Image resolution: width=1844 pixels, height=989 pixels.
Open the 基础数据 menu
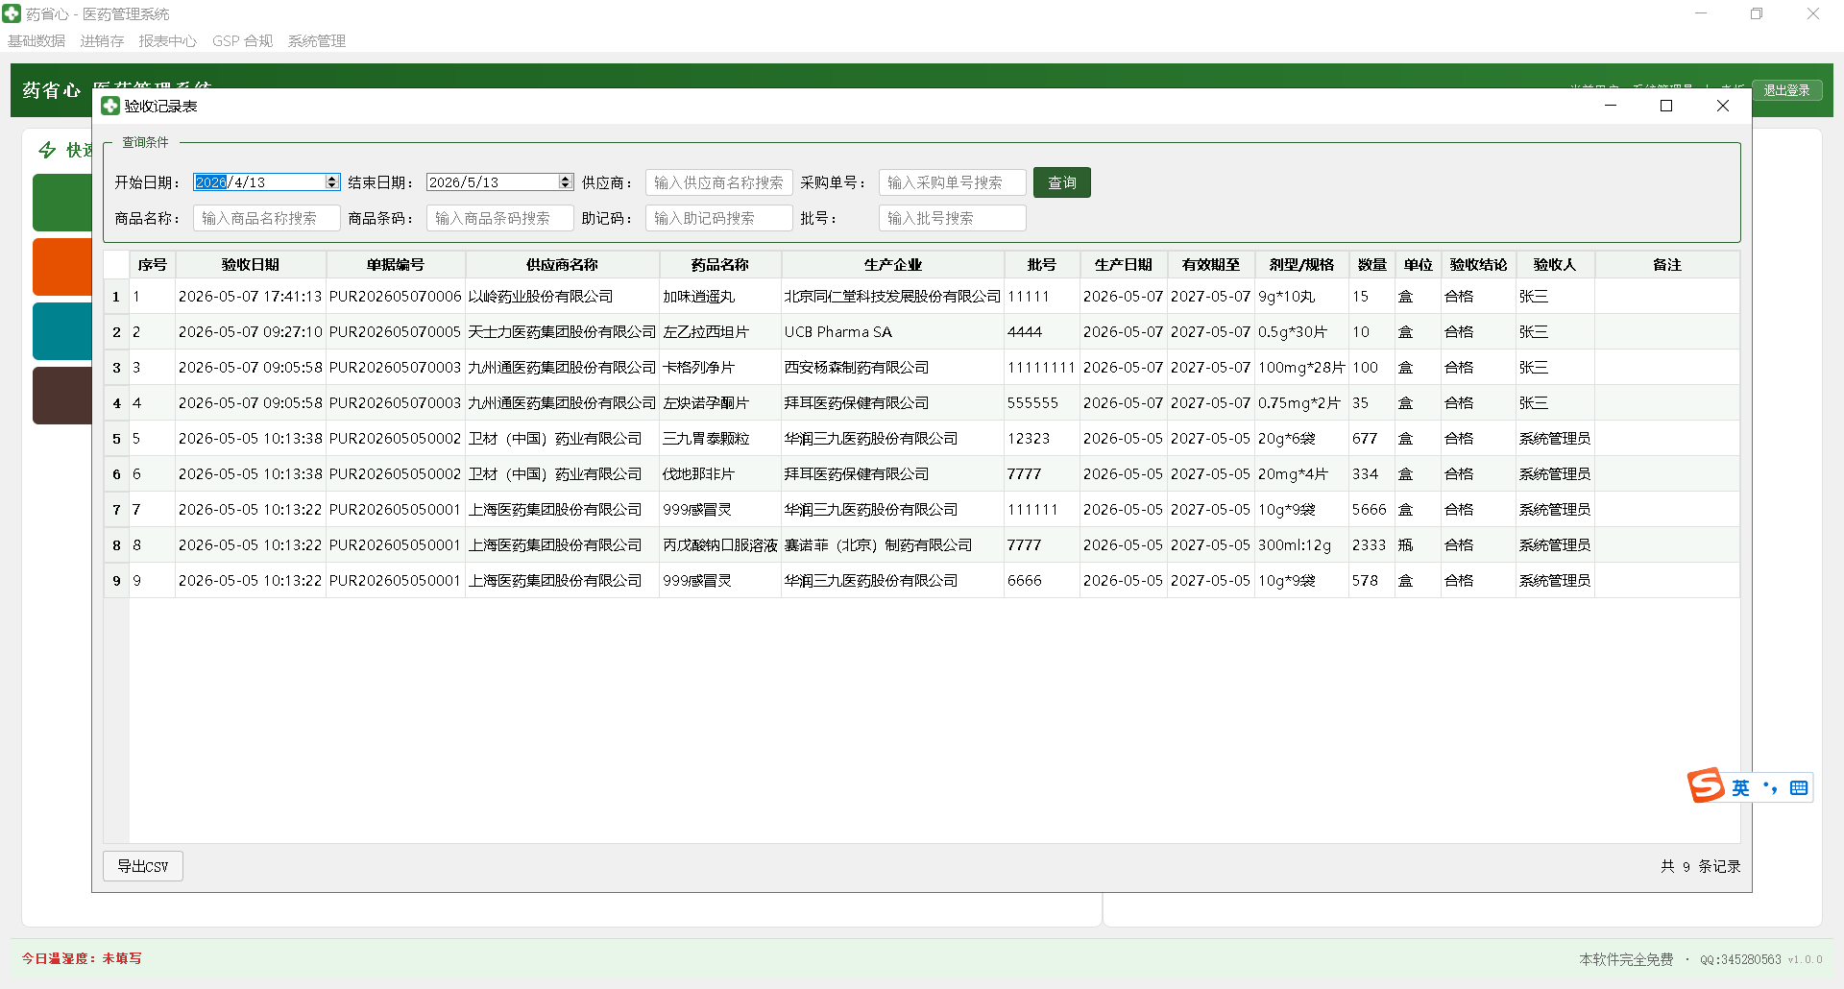[36, 40]
